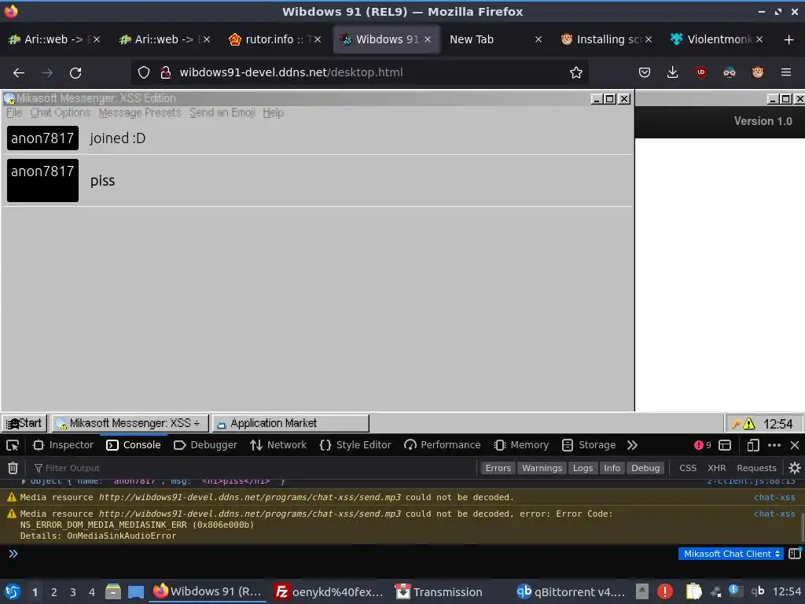Select Application Market taskbar button
The image size is (805, 604).
(x=290, y=424)
